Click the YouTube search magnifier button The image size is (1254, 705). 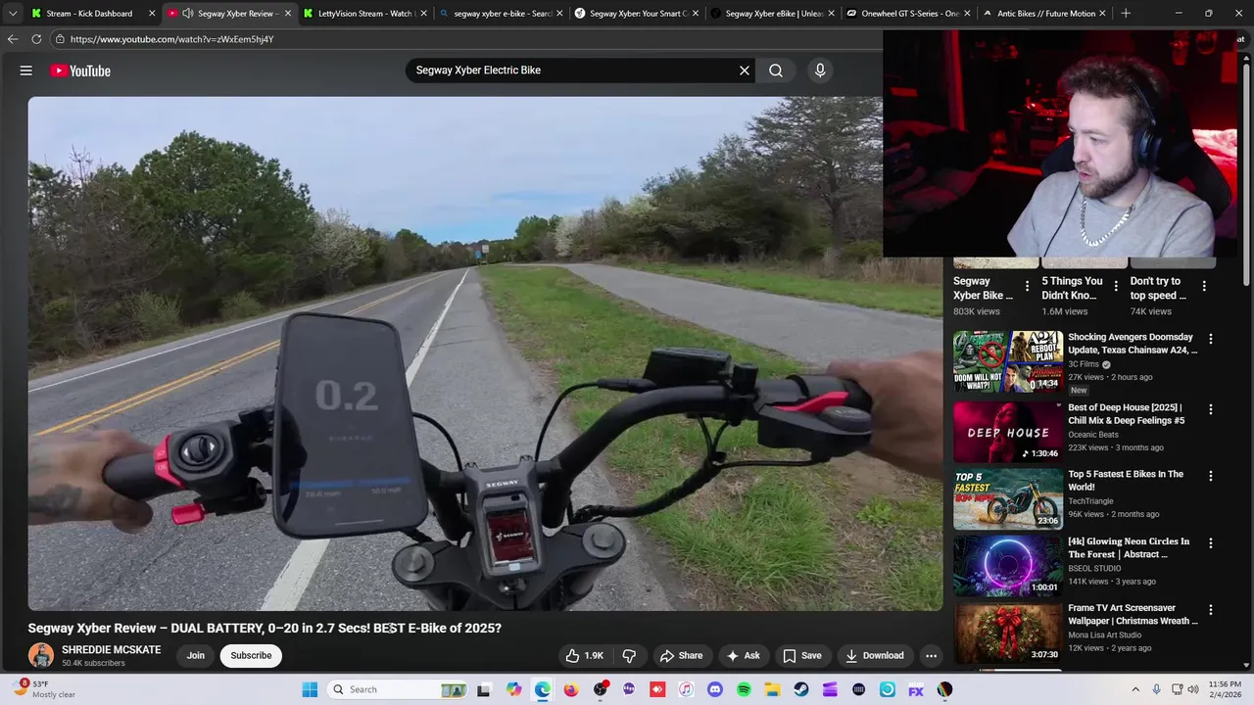(x=776, y=70)
